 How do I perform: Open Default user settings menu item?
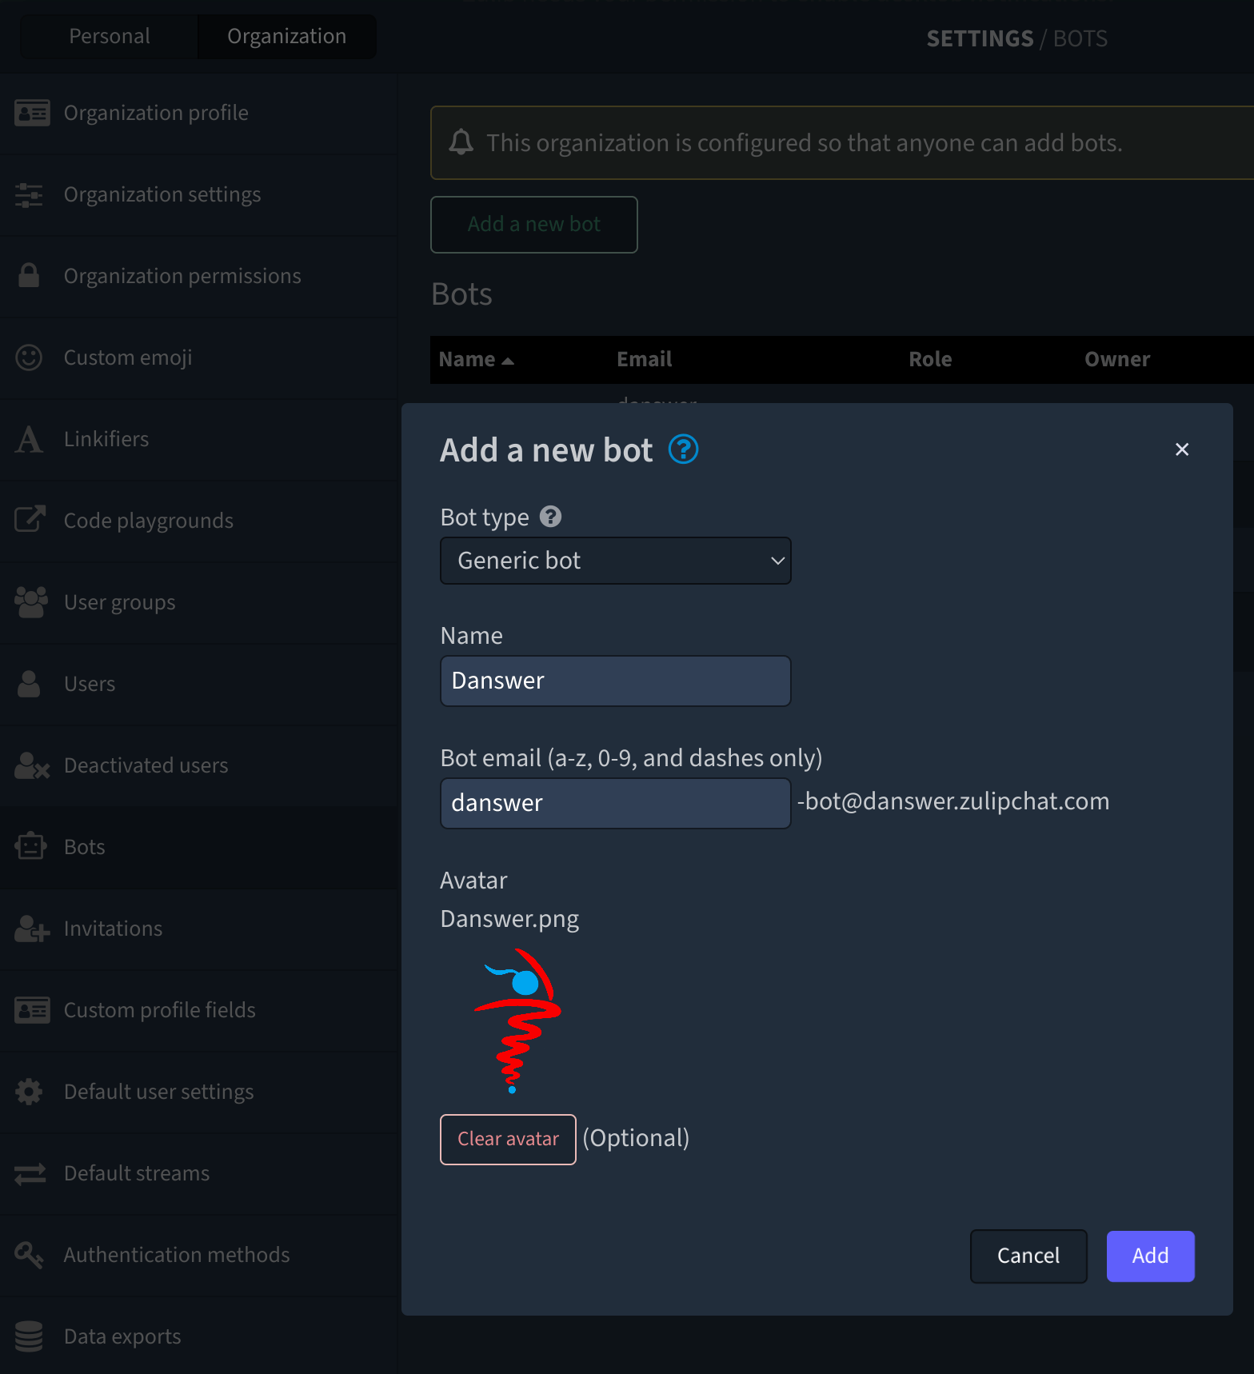(x=198, y=1092)
